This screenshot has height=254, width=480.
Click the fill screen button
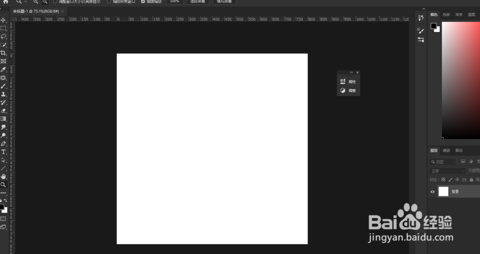point(224,1)
